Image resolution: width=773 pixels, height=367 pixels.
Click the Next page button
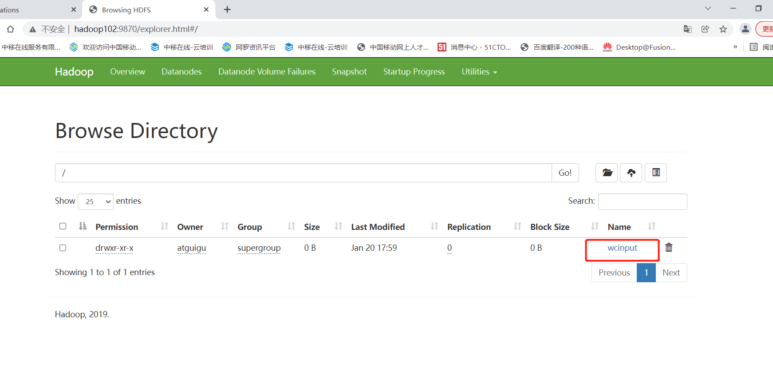[x=671, y=272]
